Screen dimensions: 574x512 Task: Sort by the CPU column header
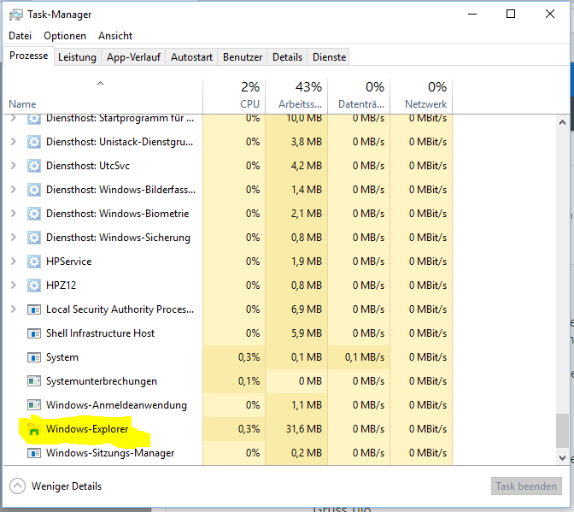pos(234,97)
